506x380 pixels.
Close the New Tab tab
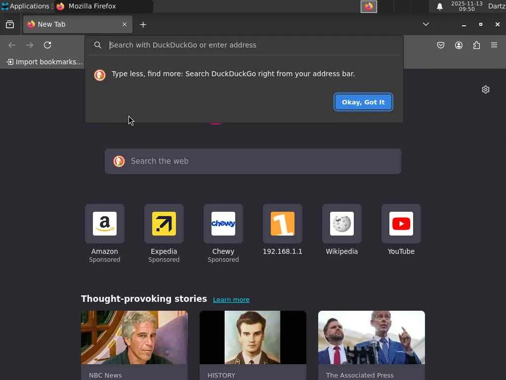[125, 24]
